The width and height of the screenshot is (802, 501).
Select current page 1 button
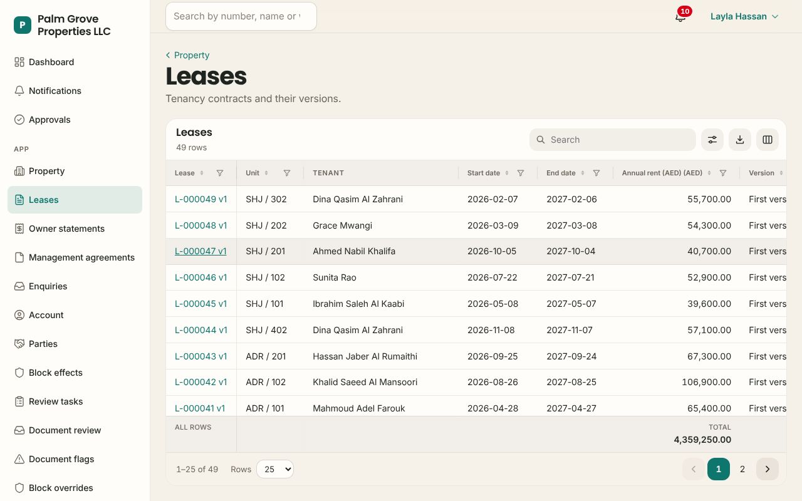coord(719,469)
